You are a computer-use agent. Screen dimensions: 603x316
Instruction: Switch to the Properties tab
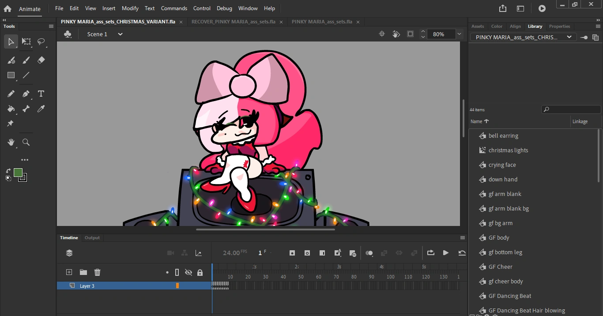tap(559, 26)
